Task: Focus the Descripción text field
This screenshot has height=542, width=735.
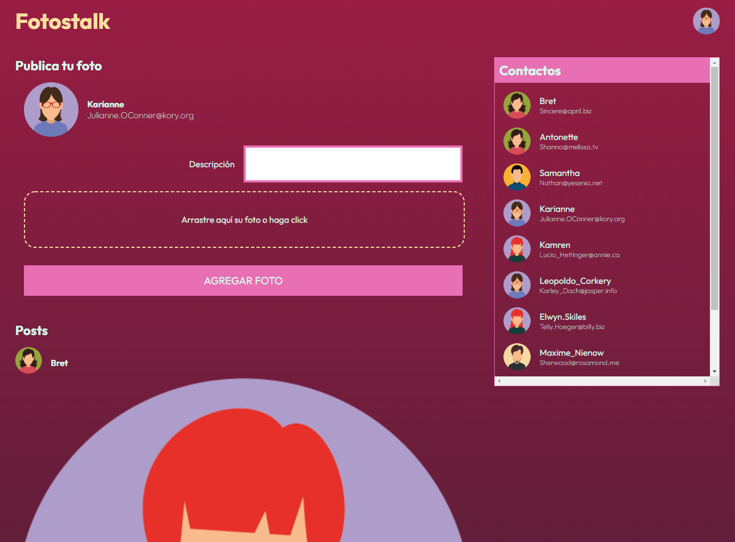Action: pyautogui.click(x=353, y=164)
